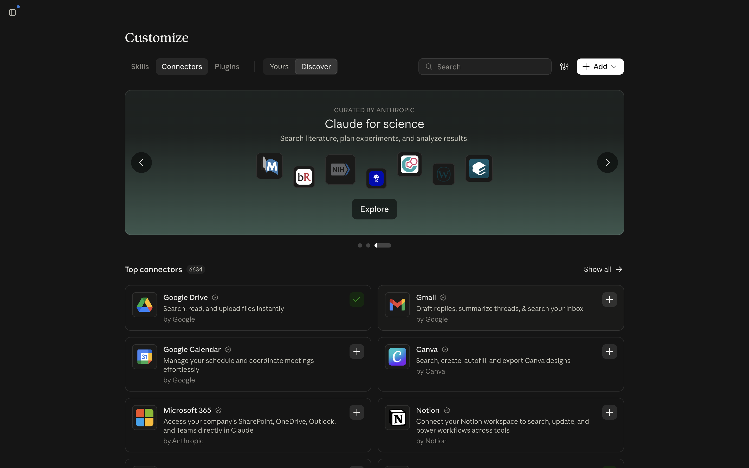Screen dimensions: 749x468
Task: Add the Notion connector with plus
Action: point(609,412)
